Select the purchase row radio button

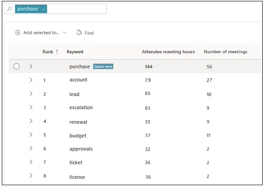pyautogui.click(x=16, y=66)
